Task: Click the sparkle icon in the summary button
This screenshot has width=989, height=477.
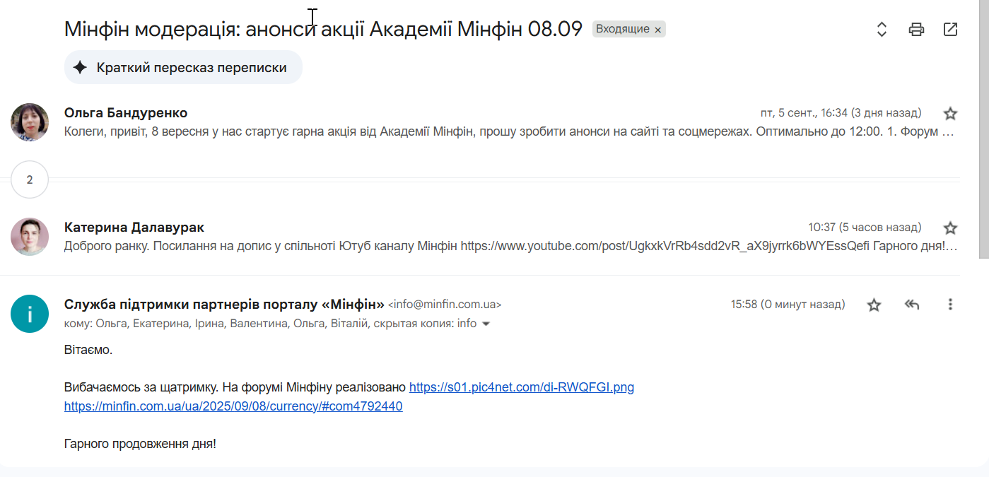Action: pyautogui.click(x=81, y=68)
